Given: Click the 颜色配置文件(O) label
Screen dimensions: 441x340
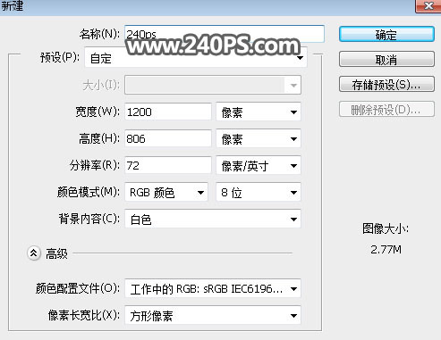Looking at the screenshot, I should coord(78,288).
